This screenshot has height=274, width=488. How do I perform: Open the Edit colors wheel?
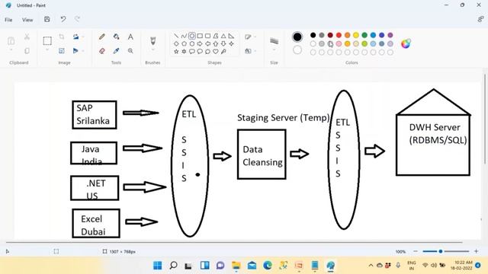click(406, 44)
